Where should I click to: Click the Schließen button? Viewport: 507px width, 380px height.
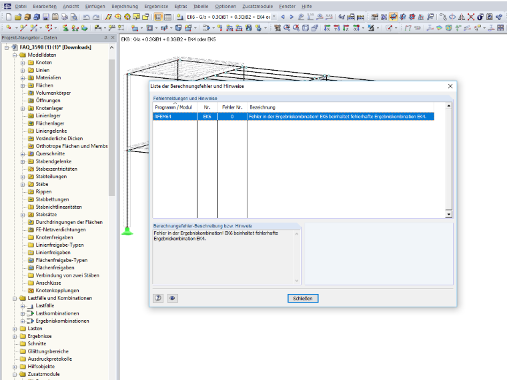303,298
